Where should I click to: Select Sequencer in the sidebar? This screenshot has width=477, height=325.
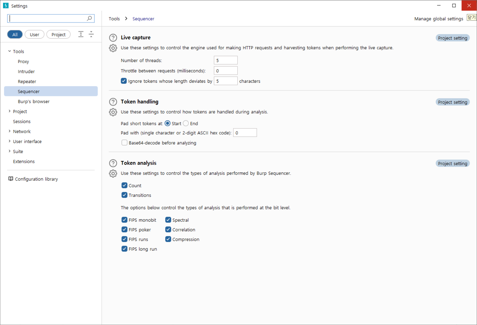pos(51,91)
